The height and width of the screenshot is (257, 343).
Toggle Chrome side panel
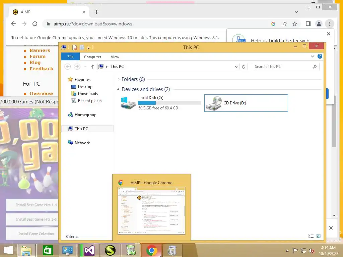point(308,24)
